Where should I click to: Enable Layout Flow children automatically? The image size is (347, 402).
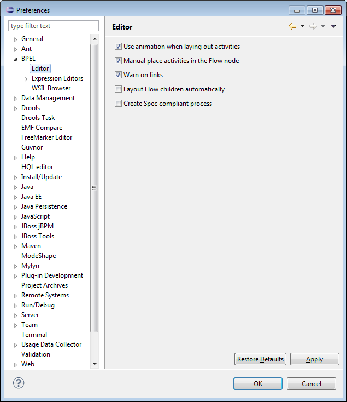pyautogui.click(x=118, y=89)
